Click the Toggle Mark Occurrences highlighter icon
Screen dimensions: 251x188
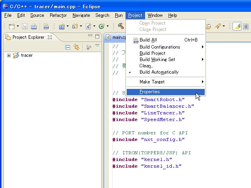click(237, 26)
